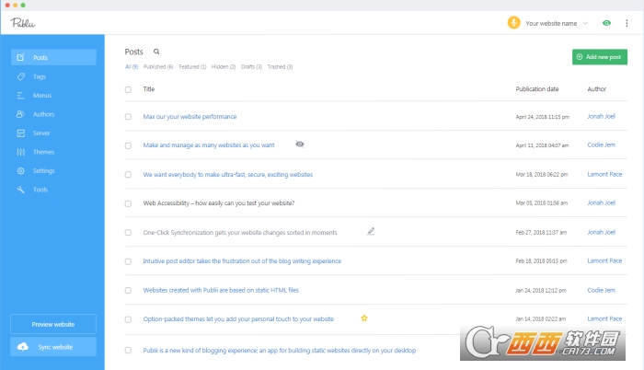Screen dimensions: 644x370
Task: Show Drafts posts filter
Action: point(251,67)
